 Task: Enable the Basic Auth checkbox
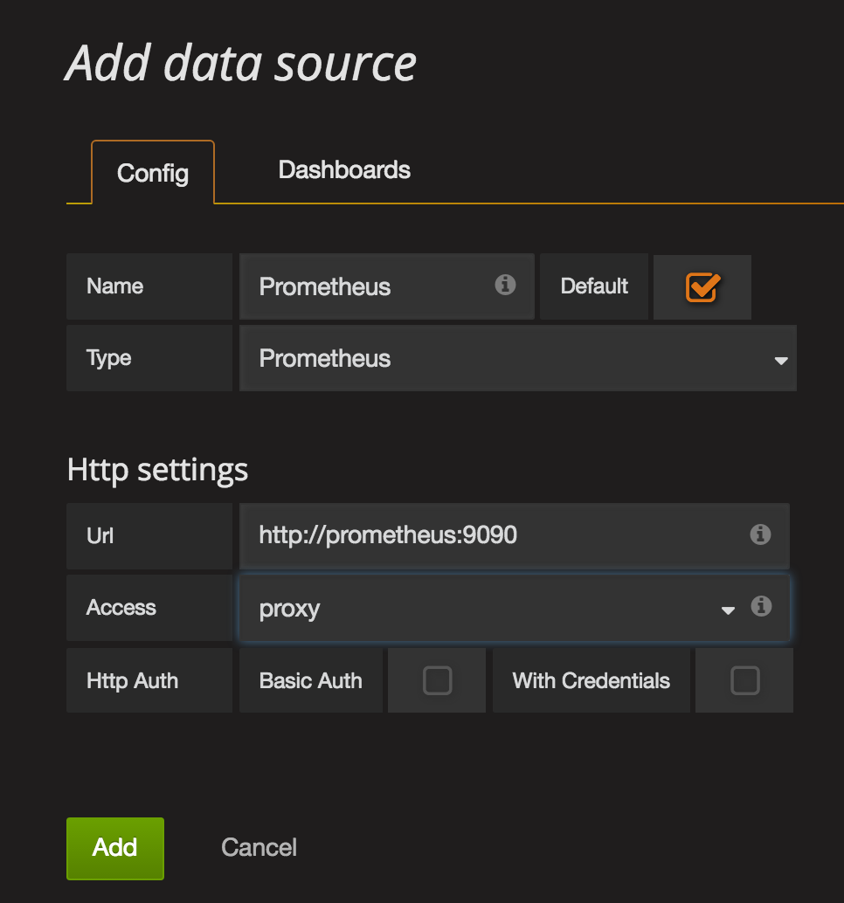pos(437,680)
